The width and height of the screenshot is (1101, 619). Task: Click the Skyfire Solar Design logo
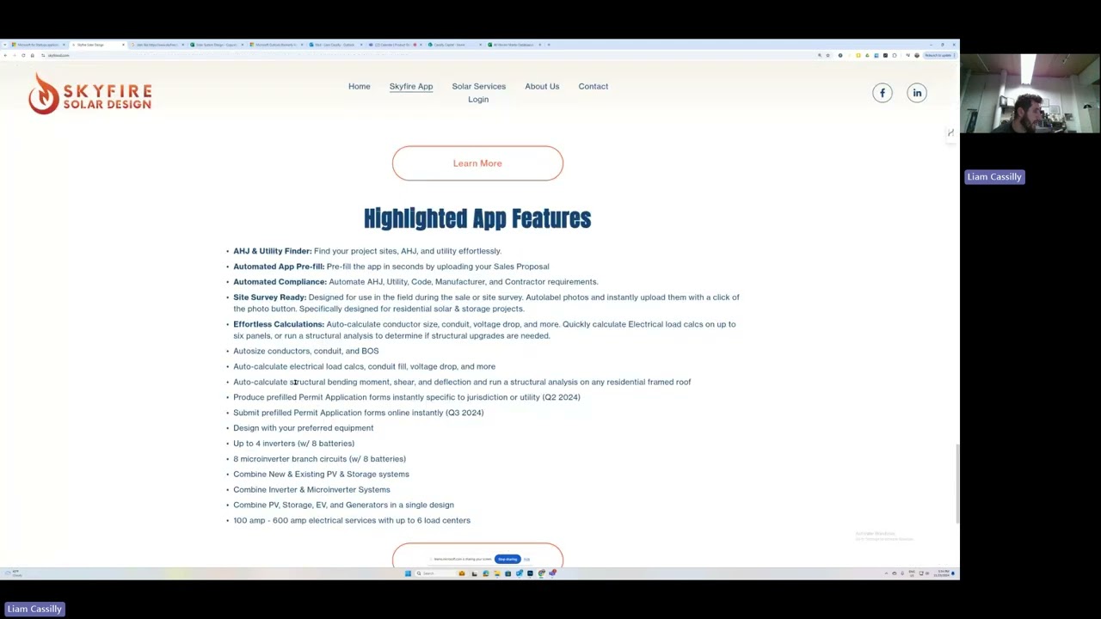point(89,93)
